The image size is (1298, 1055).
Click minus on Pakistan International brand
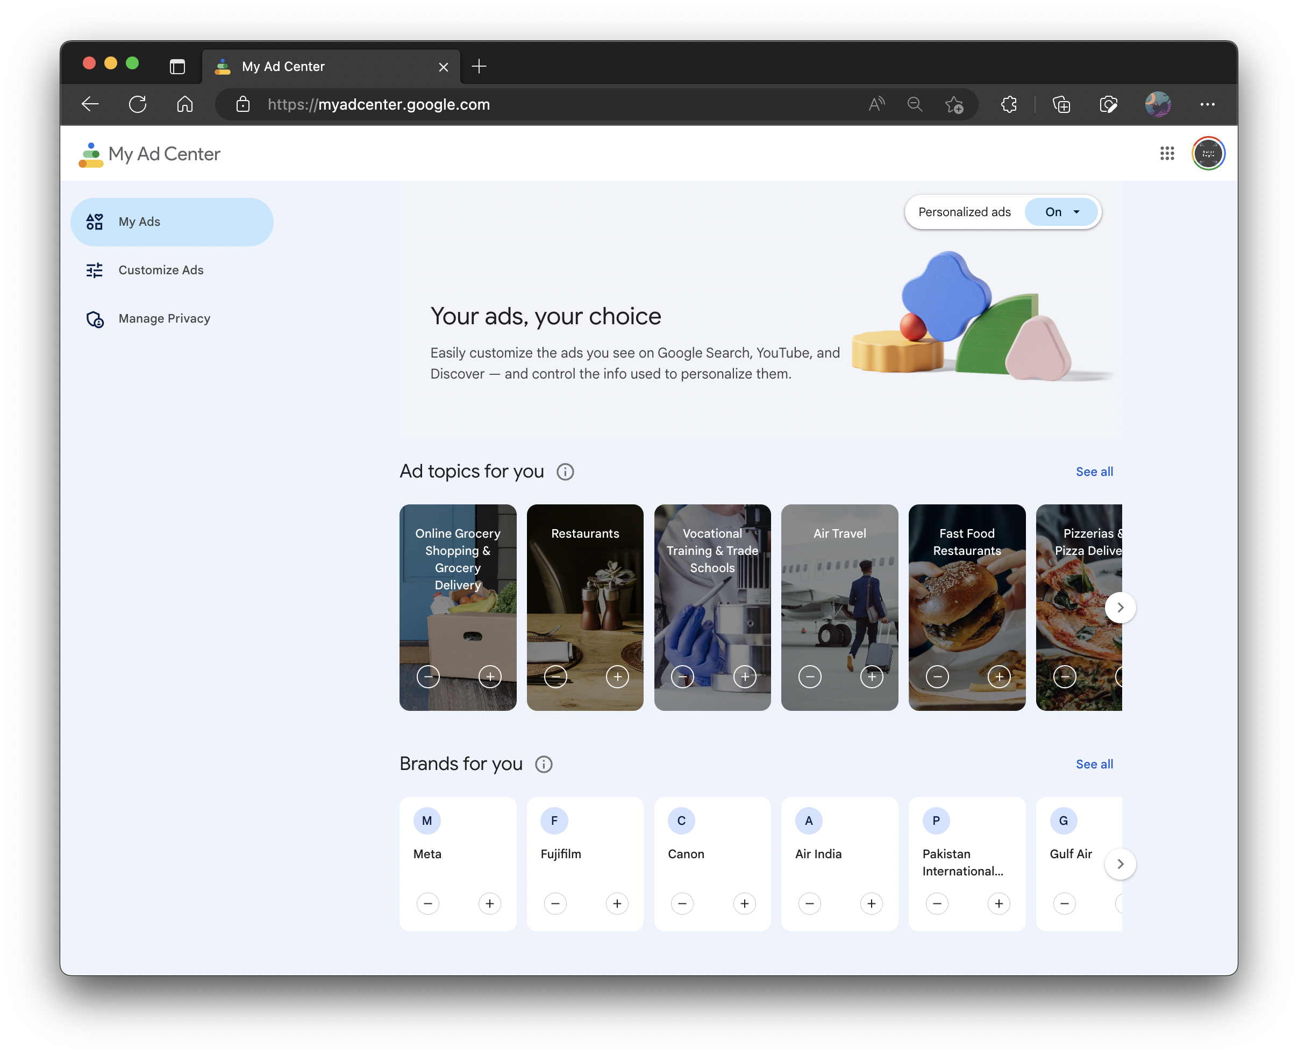[x=937, y=904]
